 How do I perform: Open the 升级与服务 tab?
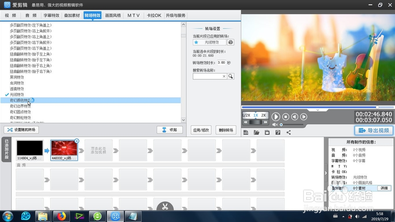(x=176, y=15)
